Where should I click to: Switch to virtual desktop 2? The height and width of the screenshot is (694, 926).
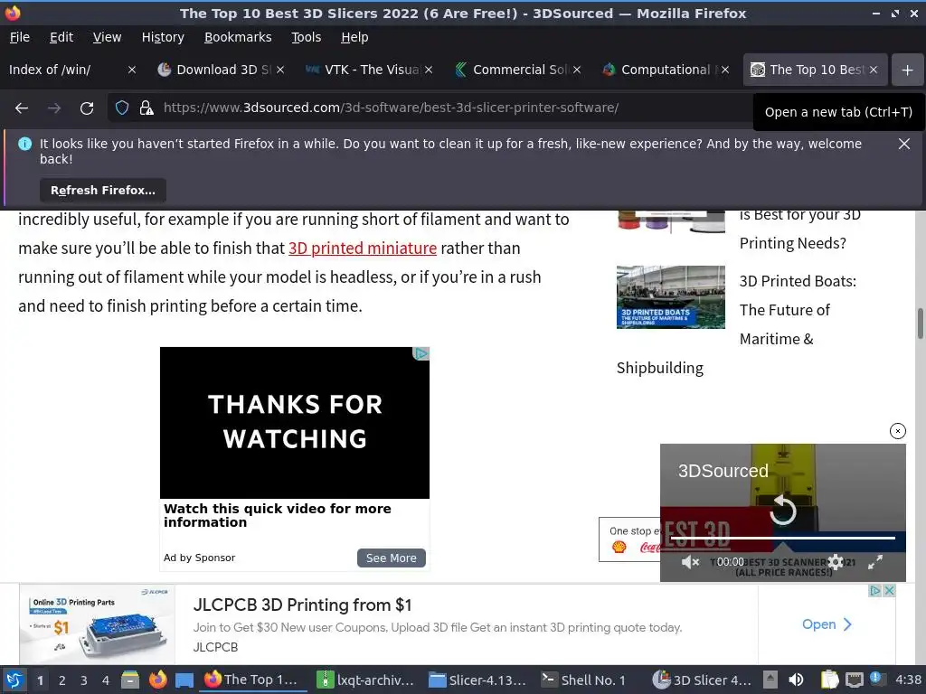(62, 680)
